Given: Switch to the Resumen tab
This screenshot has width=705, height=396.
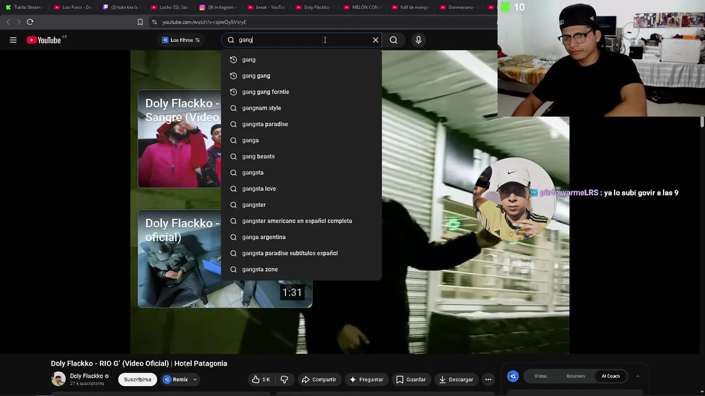Looking at the screenshot, I should pos(576,376).
